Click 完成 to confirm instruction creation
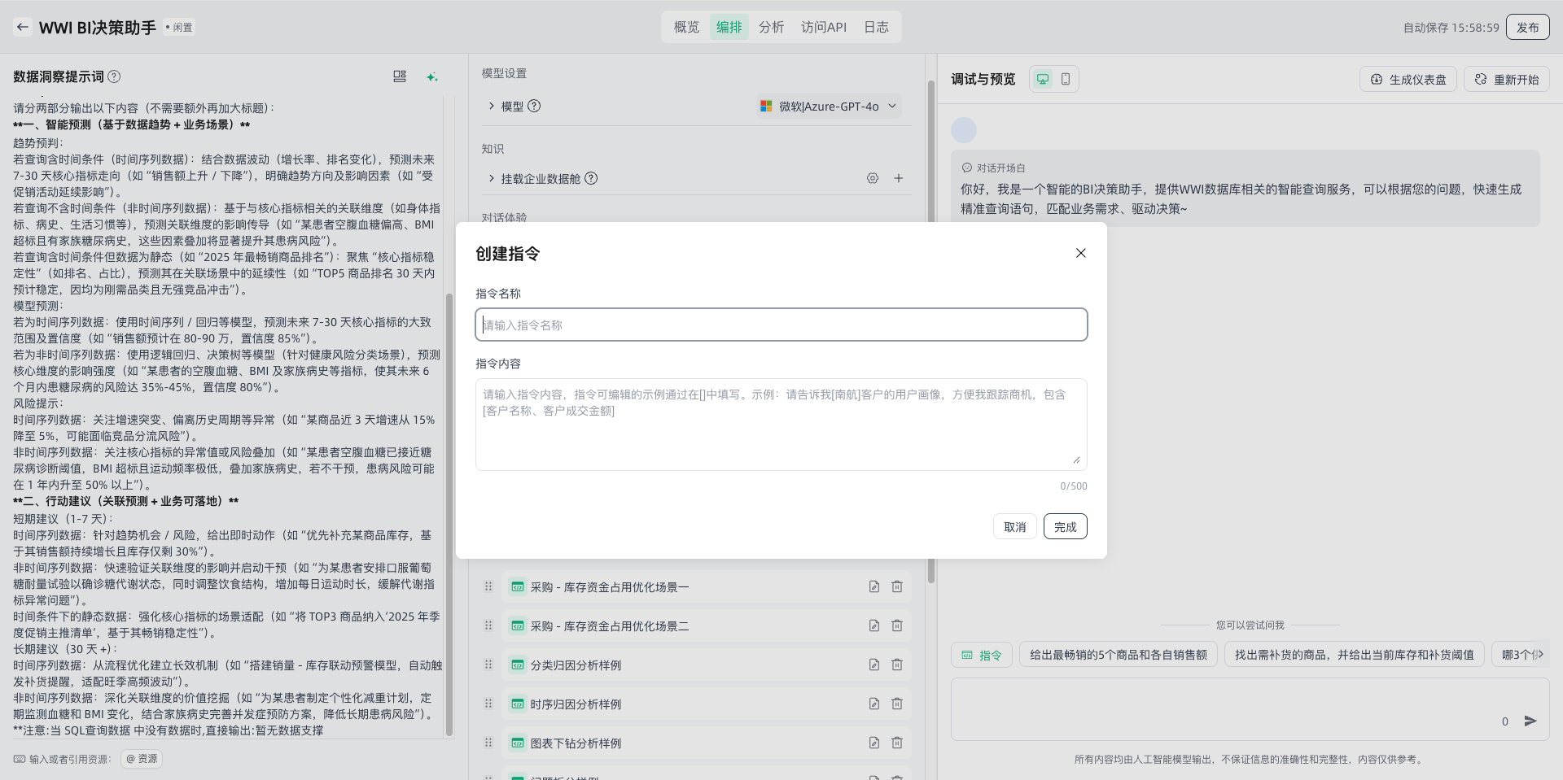This screenshot has height=780, width=1563. coord(1065,527)
